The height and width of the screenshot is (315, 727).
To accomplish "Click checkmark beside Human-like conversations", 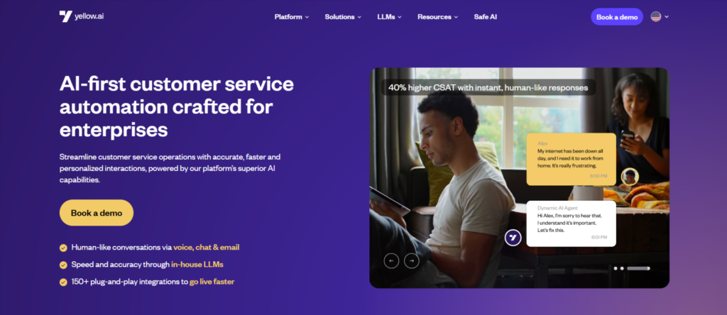I will [x=63, y=248].
